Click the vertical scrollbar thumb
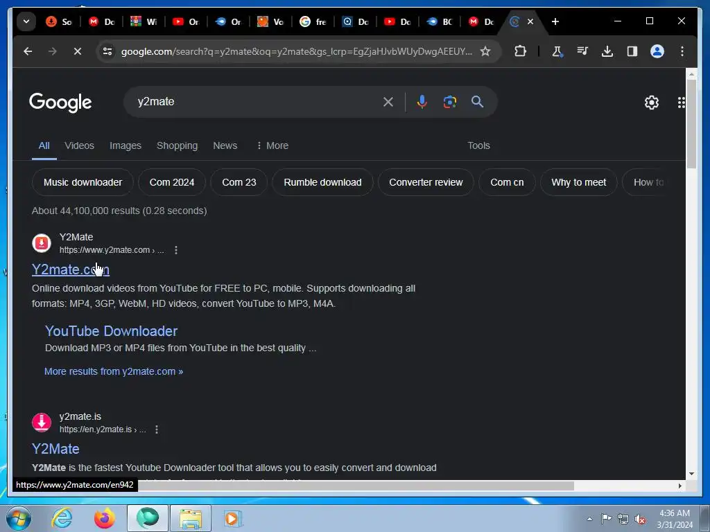The height and width of the screenshot is (532, 710). (691, 125)
